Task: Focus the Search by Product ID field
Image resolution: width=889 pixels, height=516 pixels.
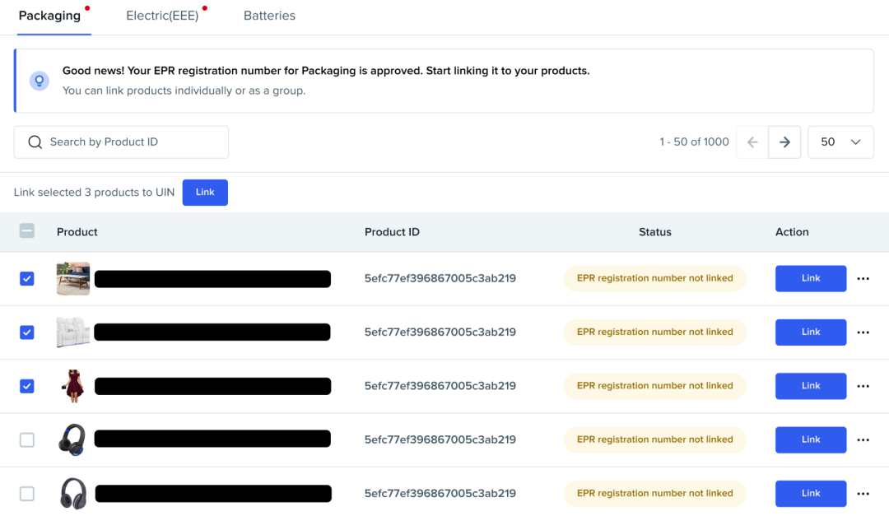Action: click(x=132, y=142)
